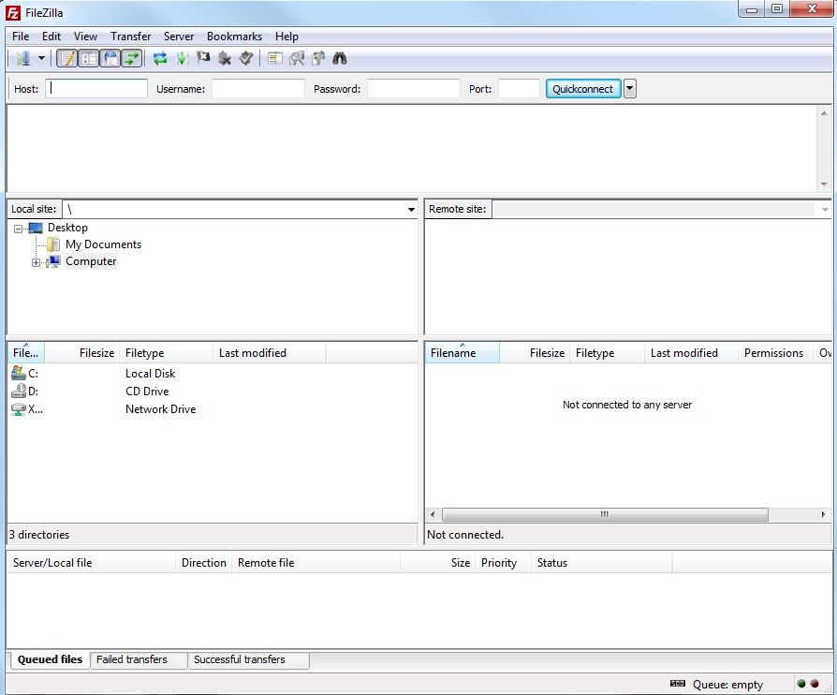The image size is (837, 695).
Task: Click the reconnect to last server icon
Action: 245,58
